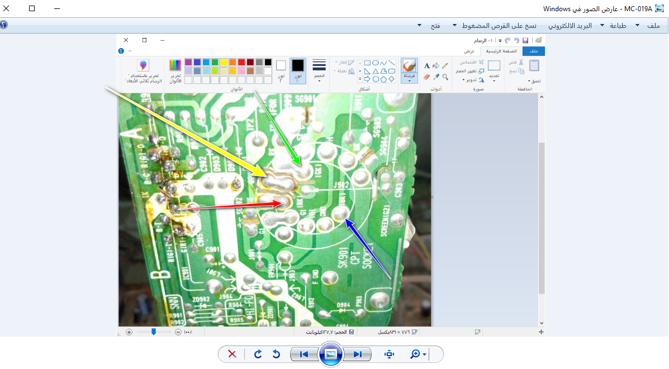Delete the current photo with the red X

232,354
